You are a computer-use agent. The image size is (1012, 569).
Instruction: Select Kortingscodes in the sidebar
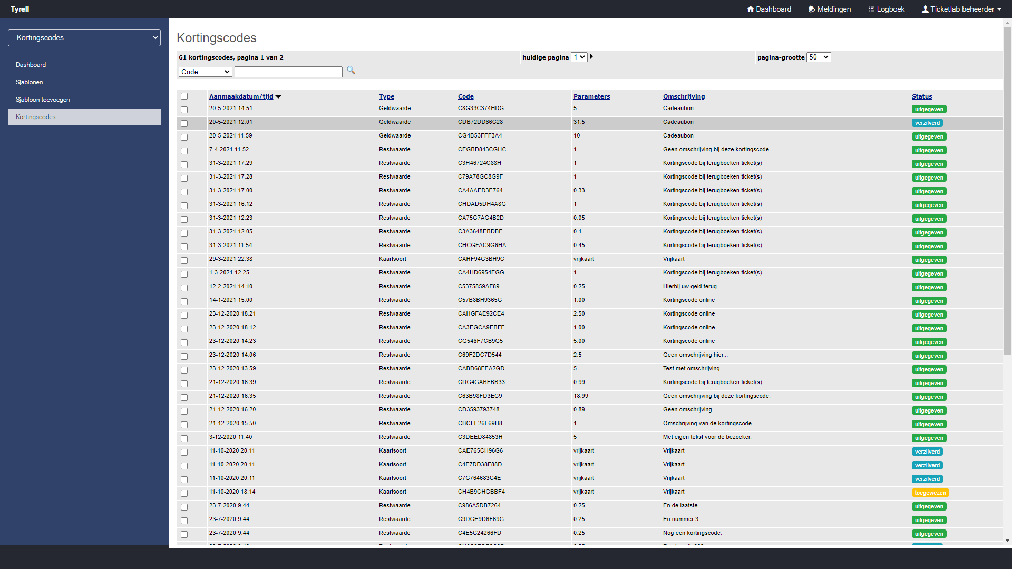[84, 117]
